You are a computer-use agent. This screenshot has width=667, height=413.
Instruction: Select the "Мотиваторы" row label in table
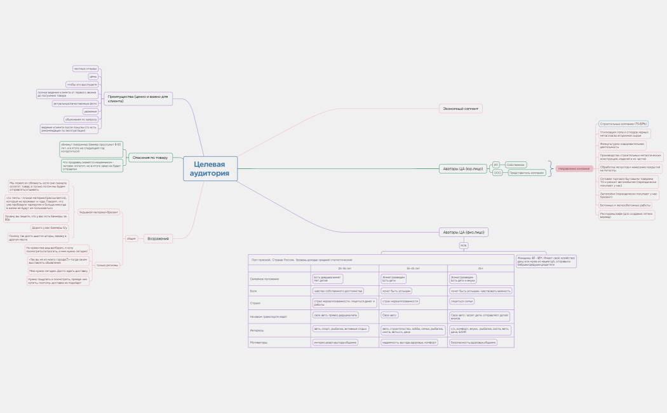click(260, 342)
